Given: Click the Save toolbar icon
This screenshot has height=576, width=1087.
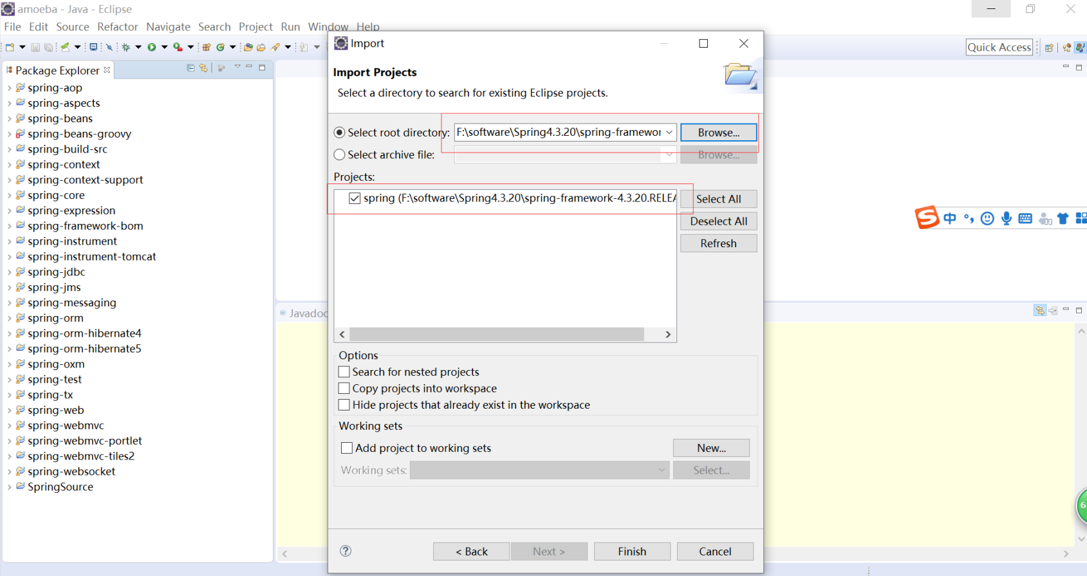Looking at the screenshot, I should pos(35,47).
